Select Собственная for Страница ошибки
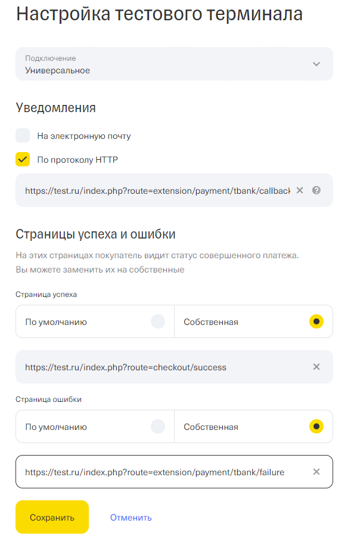 tap(254, 426)
